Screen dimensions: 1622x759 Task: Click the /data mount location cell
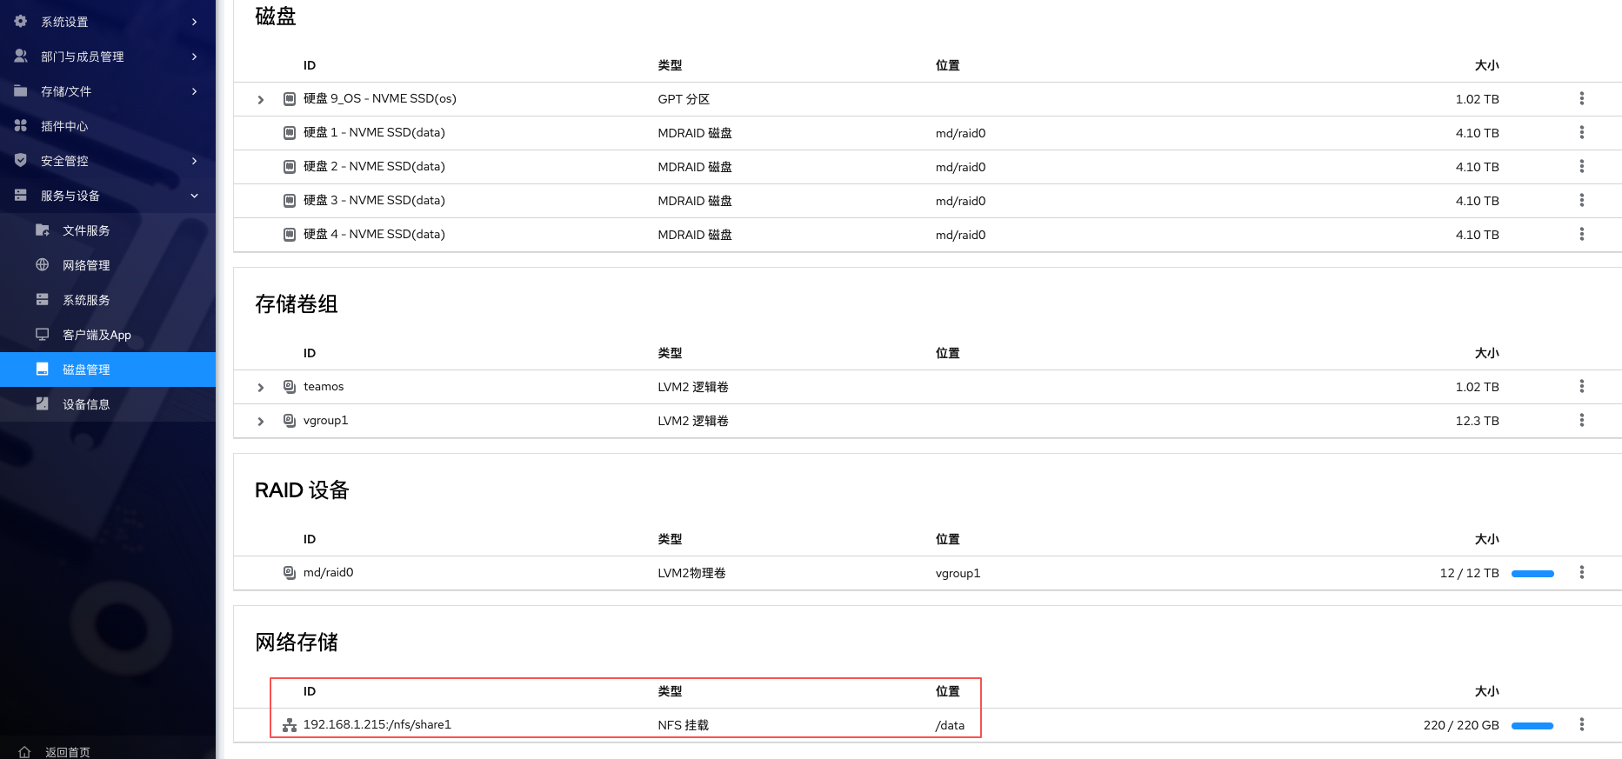(x=950, y=725)
